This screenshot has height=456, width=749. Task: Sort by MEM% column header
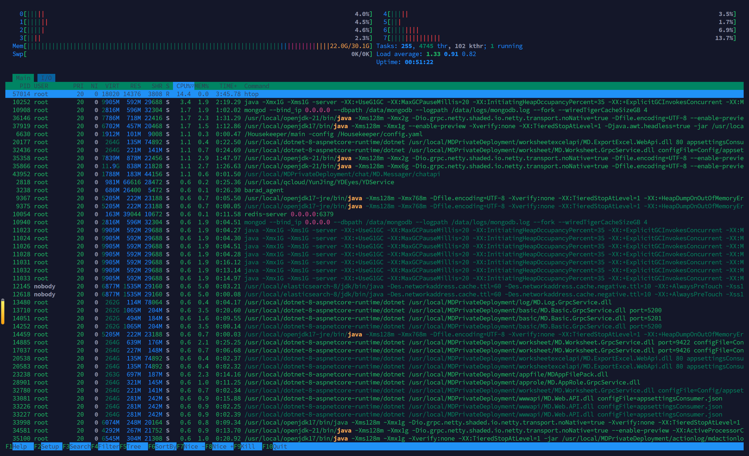(202, 86)
